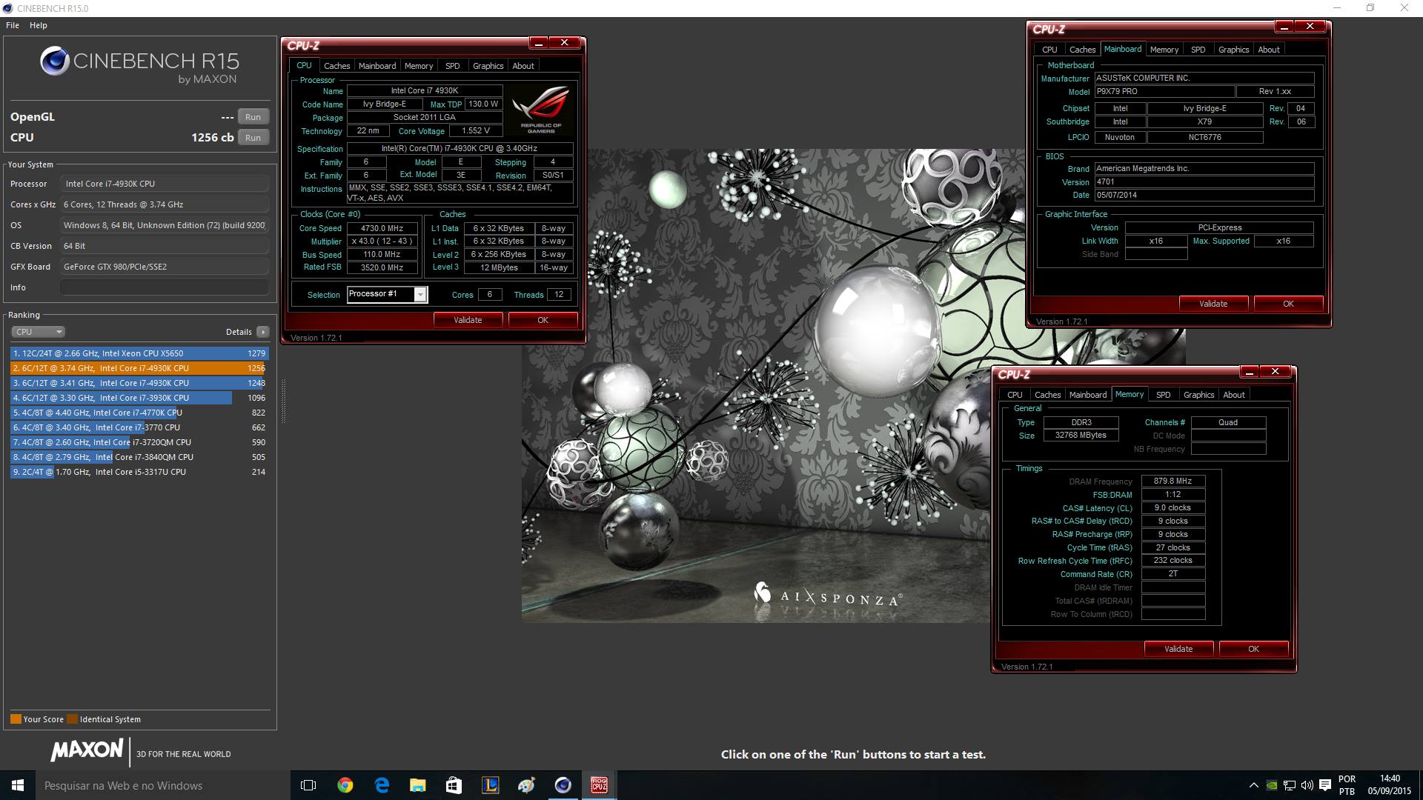Viewport: 1423px width, 800px height.
Task: Open Processor #1 selection dropdown
Action: pyautogui.click(x=387, y=295)
